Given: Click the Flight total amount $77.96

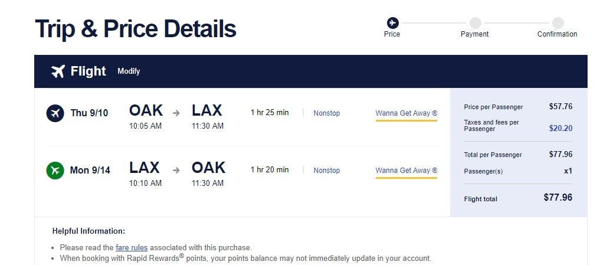Looking at the screenshot, I should [557, 198].
